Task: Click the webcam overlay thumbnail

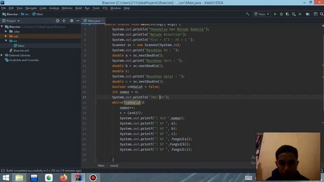Action: tap(288, 156)
